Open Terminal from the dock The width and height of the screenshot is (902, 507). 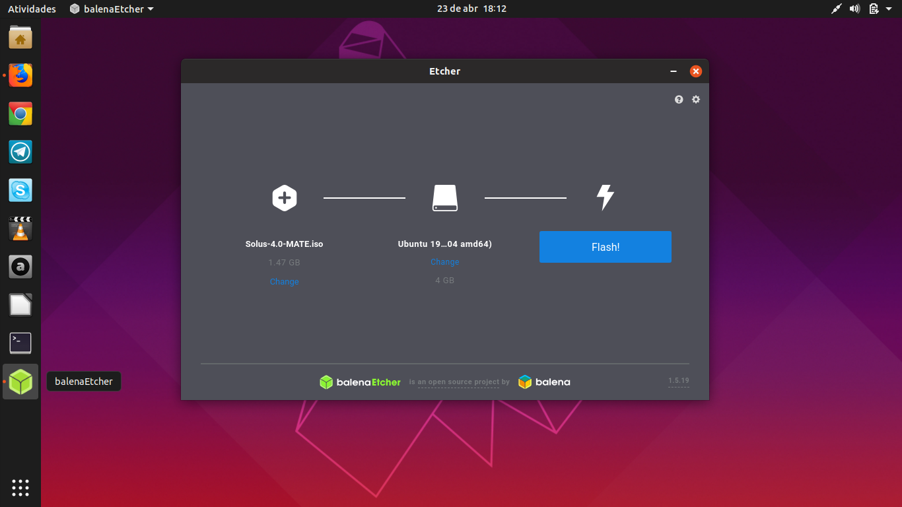click(20, 343)
